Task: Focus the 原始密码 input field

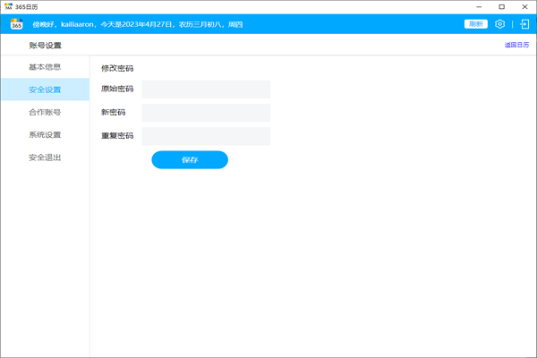Action: [x=206, y=89]
